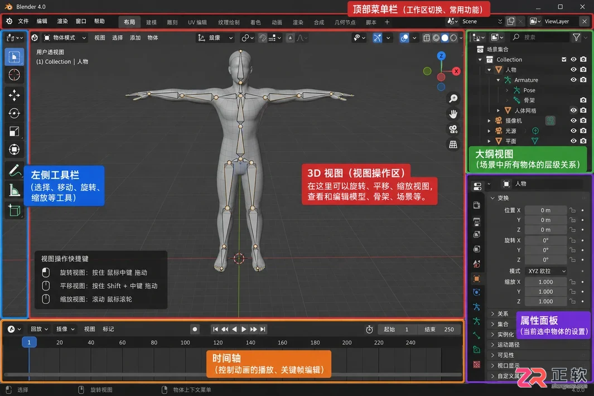The height and width of the screenshot is (396, 594).
Task: Toggle auto keying record button
Action: click(x=195, y=329)
